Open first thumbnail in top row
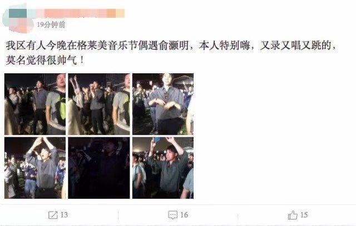This screenshot has height=226, width=356. [x=35, y=104]
